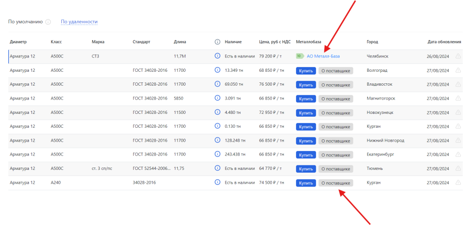This screenshot has width=475, height=225.
Task: Click the warning triangle in the A240 row
Action: point(458,182)
